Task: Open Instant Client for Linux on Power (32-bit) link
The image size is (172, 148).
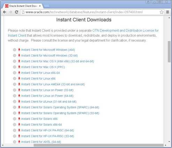Action: click(x=47, y=90)
